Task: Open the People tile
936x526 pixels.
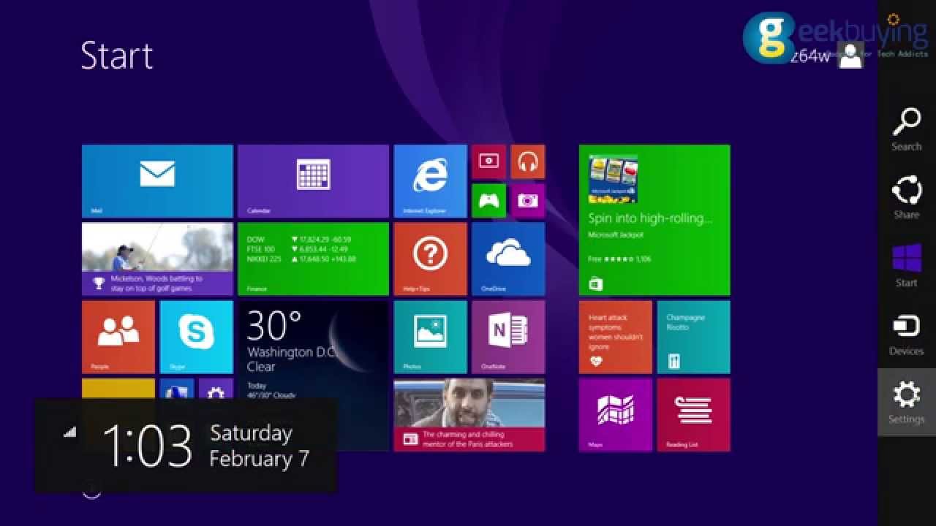Action: pyautogui.click(x=118, y=337)
